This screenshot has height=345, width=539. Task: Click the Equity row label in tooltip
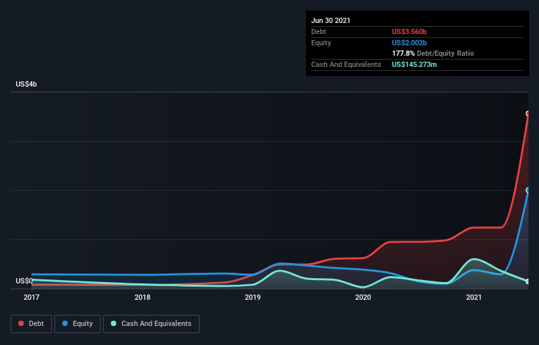coord(321,43)
